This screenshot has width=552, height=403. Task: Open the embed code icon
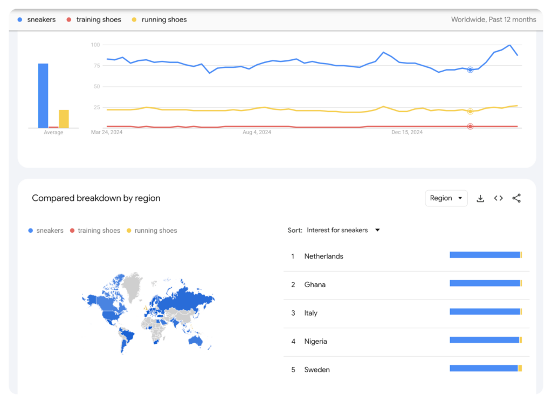pyautogui.click(x=498, y=198)
